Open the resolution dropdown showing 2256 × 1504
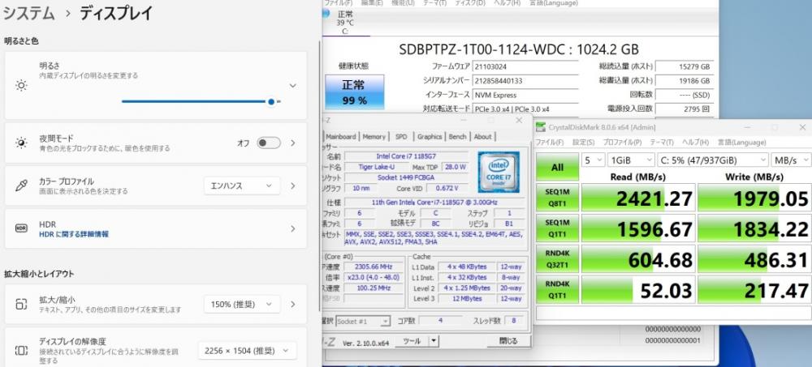812x367 pixels. coord(247,351)
